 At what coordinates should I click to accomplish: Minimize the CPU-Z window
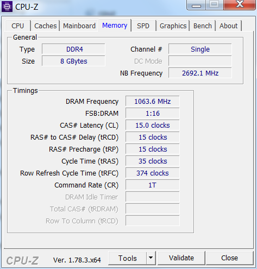tap(196, 5)
